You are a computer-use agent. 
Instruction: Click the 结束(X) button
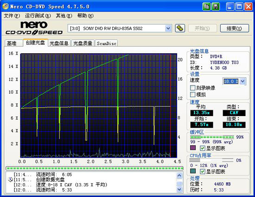[234, 28]
